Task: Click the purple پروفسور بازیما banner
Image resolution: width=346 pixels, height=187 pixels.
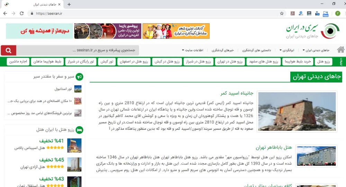Action: 108,31
